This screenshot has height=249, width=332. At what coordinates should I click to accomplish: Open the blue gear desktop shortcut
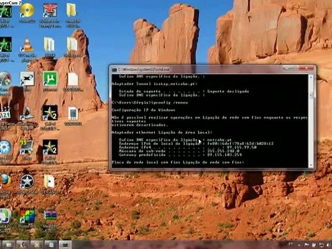pos(5,147)
